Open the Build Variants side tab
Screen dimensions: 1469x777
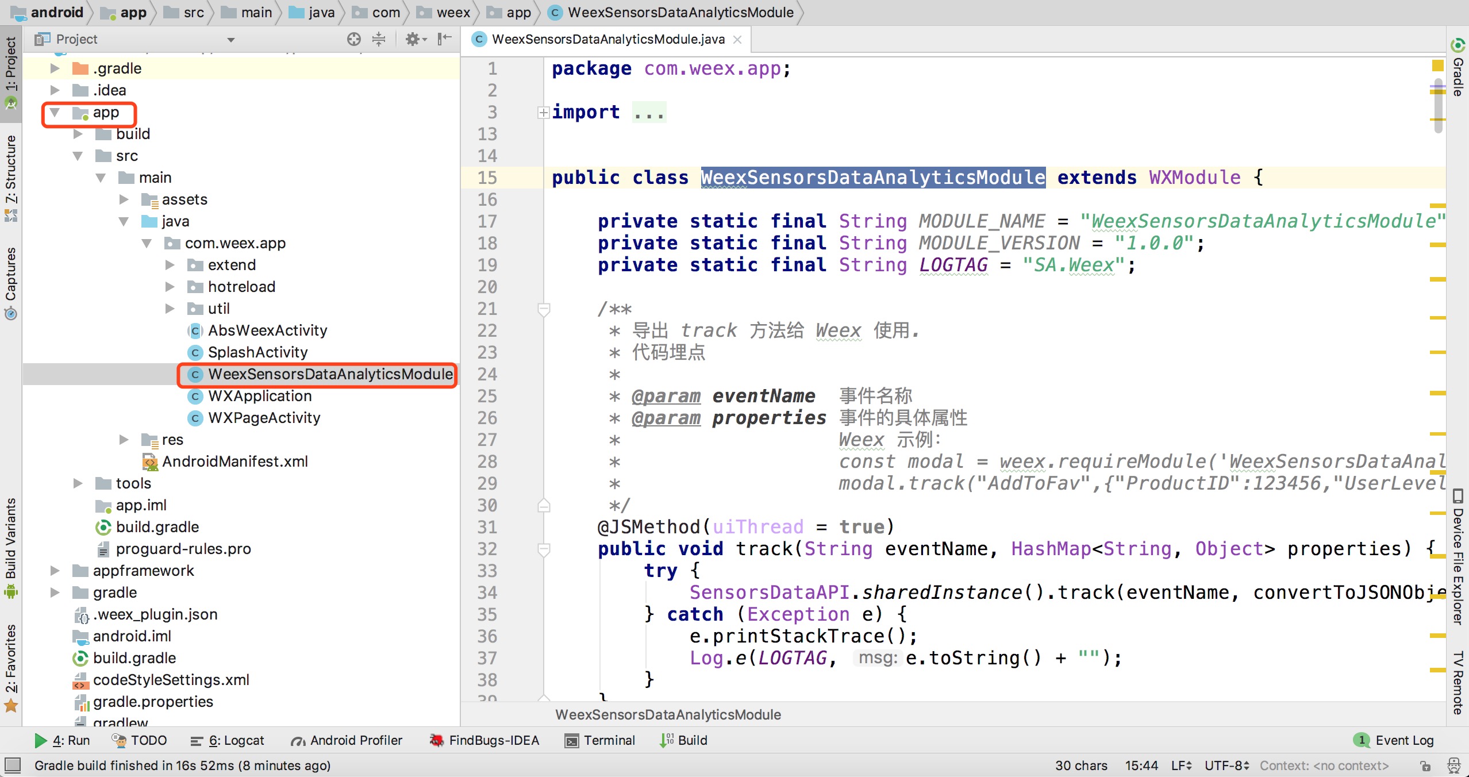(x=10, y=548)
